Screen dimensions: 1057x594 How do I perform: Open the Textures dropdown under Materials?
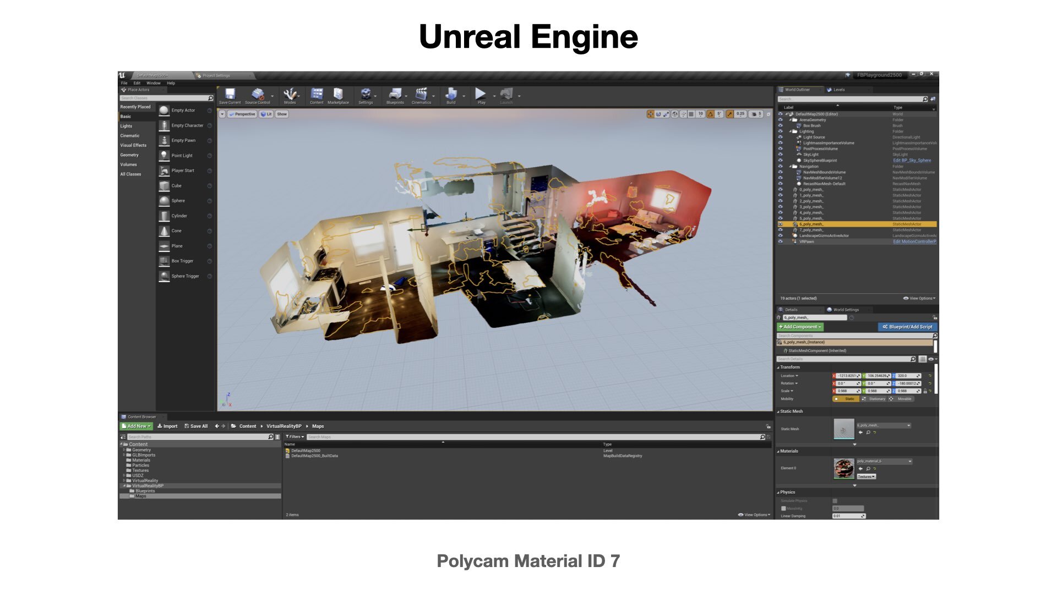[866, 477]
